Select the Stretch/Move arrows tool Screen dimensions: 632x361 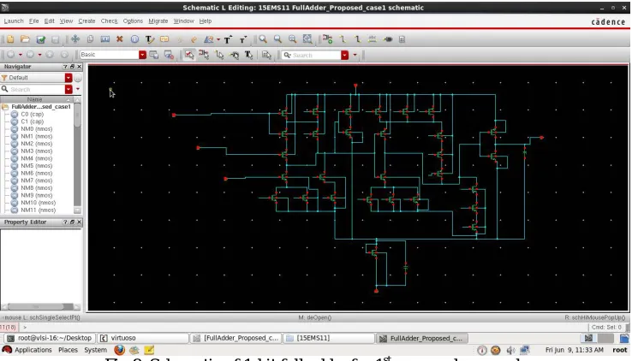75,39
